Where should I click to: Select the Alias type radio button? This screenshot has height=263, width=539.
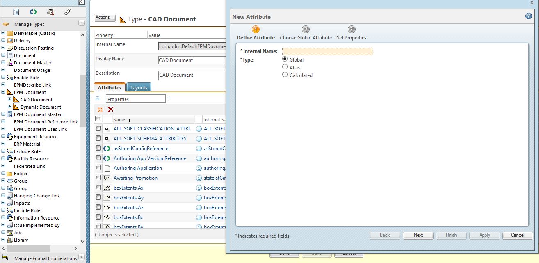(285, 67)
